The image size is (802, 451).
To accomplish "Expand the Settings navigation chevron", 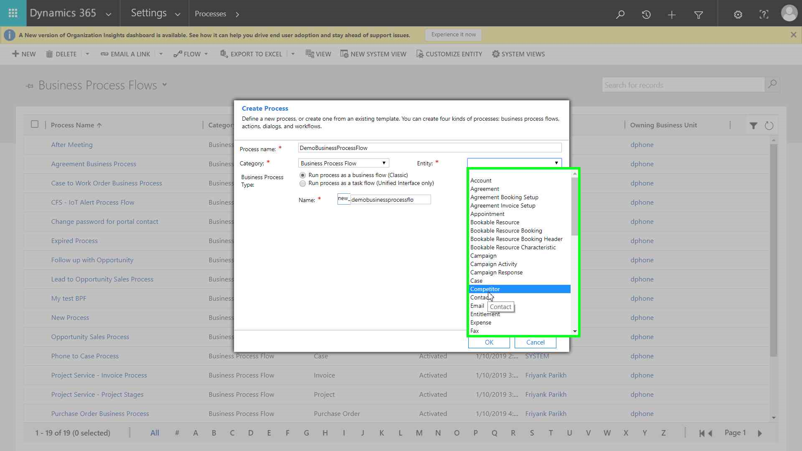I will click(178, 14).
